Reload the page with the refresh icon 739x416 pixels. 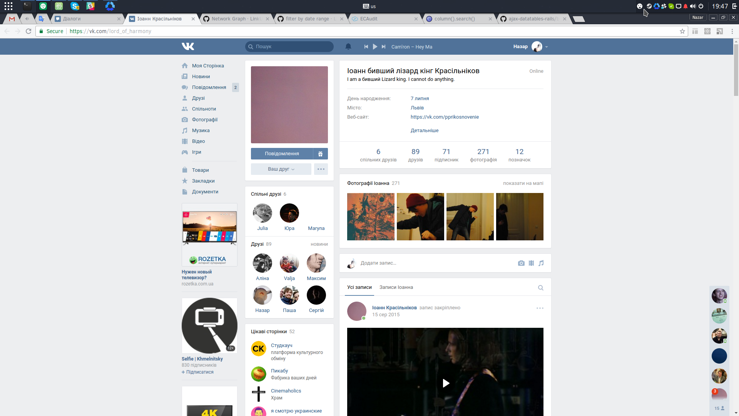[28, 31]
